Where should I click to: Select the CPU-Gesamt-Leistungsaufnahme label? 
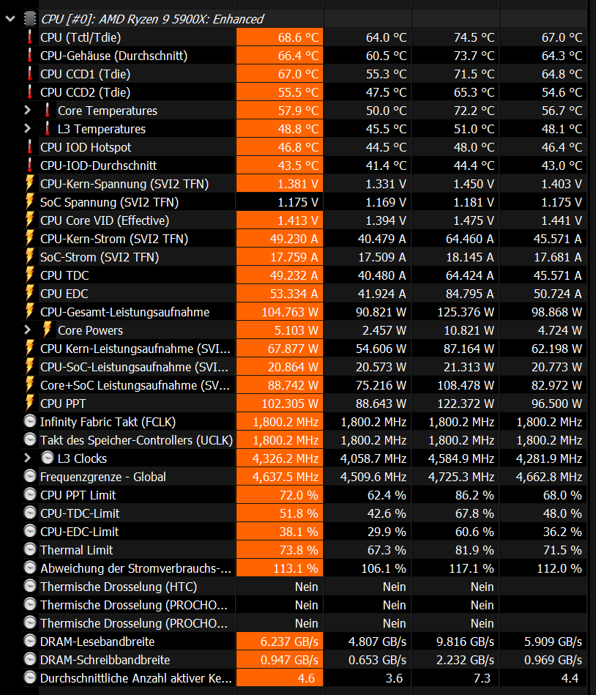click(124, 312)
